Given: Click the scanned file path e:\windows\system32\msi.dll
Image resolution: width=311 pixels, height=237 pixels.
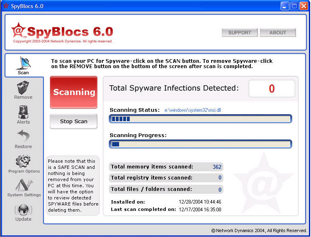Looking at the screenshot, I should tap(193, 110).
